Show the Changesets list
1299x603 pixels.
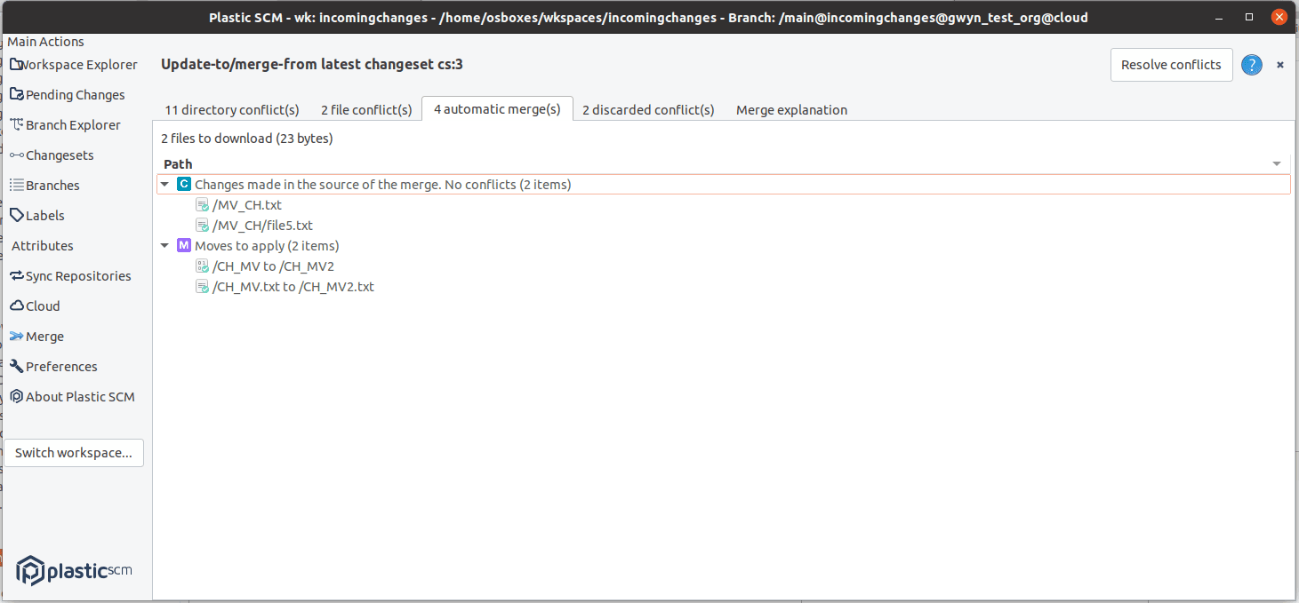(x=60, y=155)
